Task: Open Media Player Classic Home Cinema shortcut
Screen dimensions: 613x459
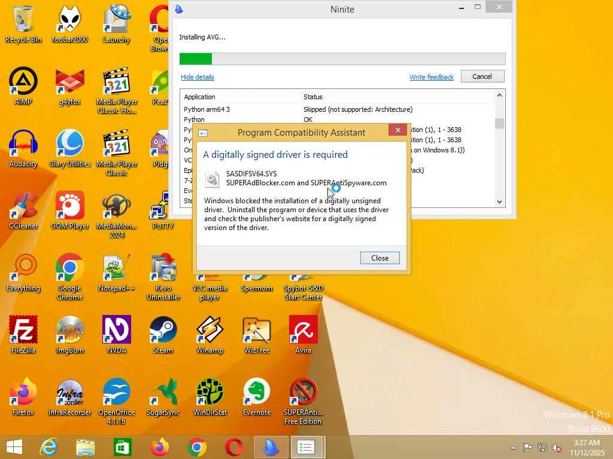Action: point(117,91)
